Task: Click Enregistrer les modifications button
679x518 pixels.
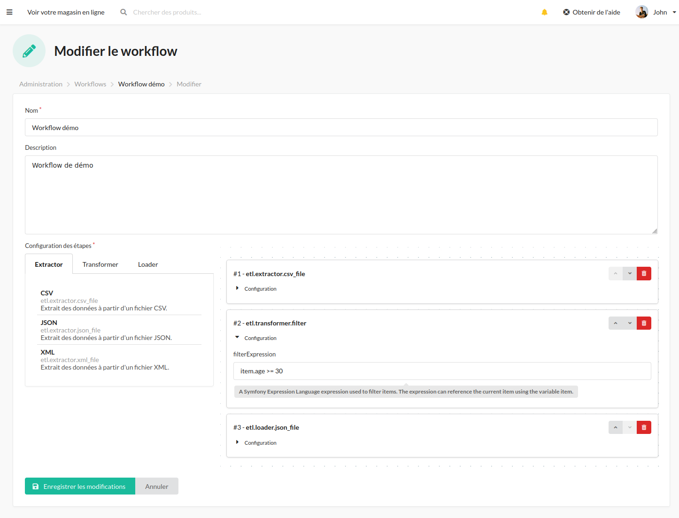Action: tap(79, 486)
